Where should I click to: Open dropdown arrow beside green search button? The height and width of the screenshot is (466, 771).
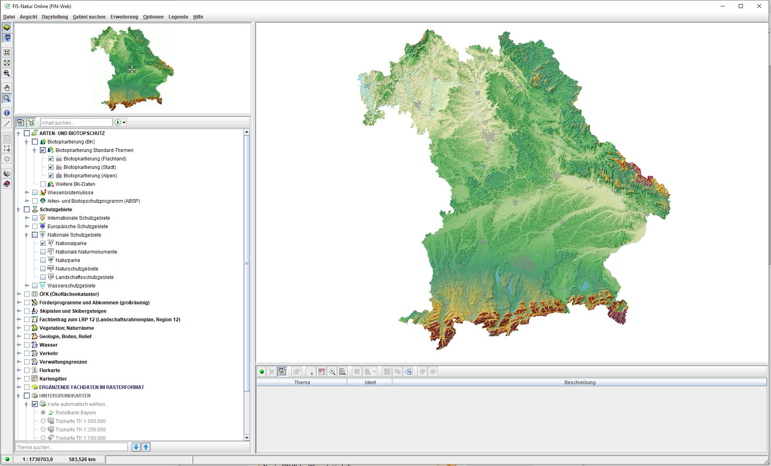click(124, 123)
